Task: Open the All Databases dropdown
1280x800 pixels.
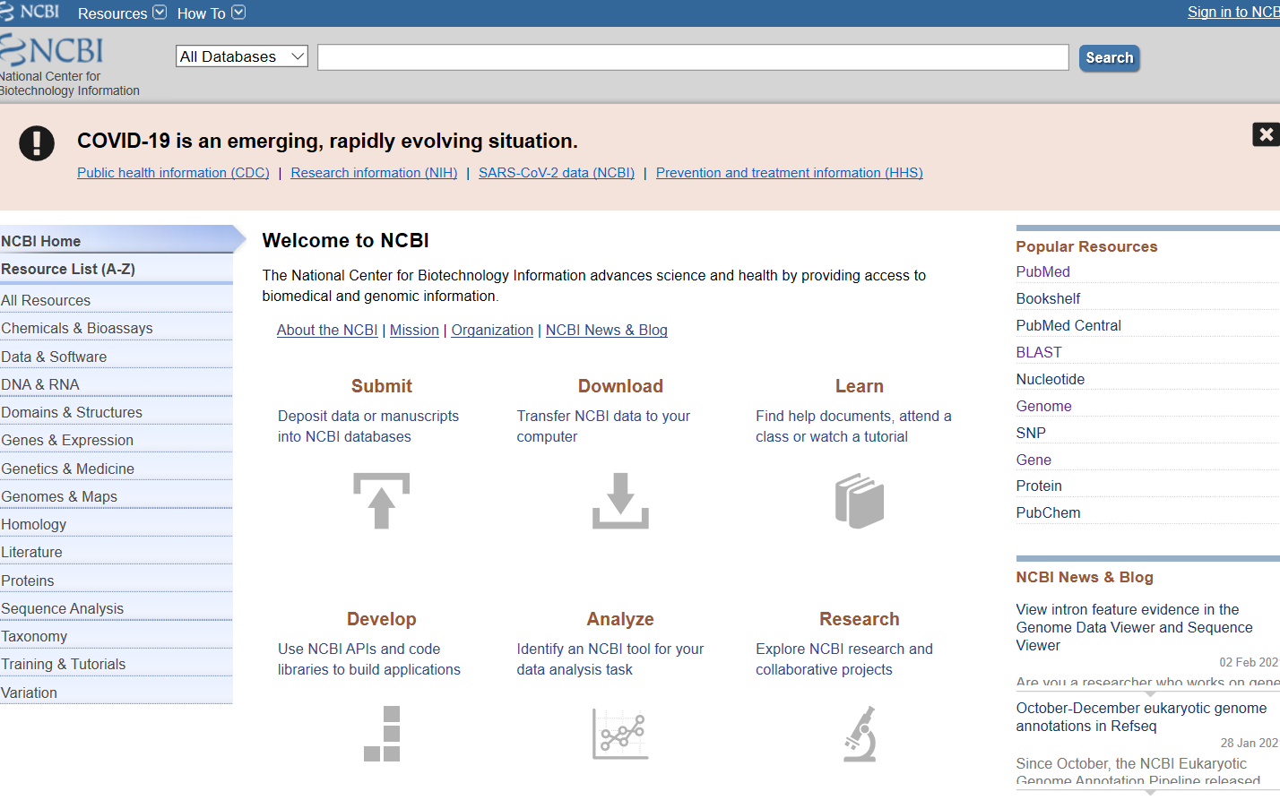Action: coord(242,56)
